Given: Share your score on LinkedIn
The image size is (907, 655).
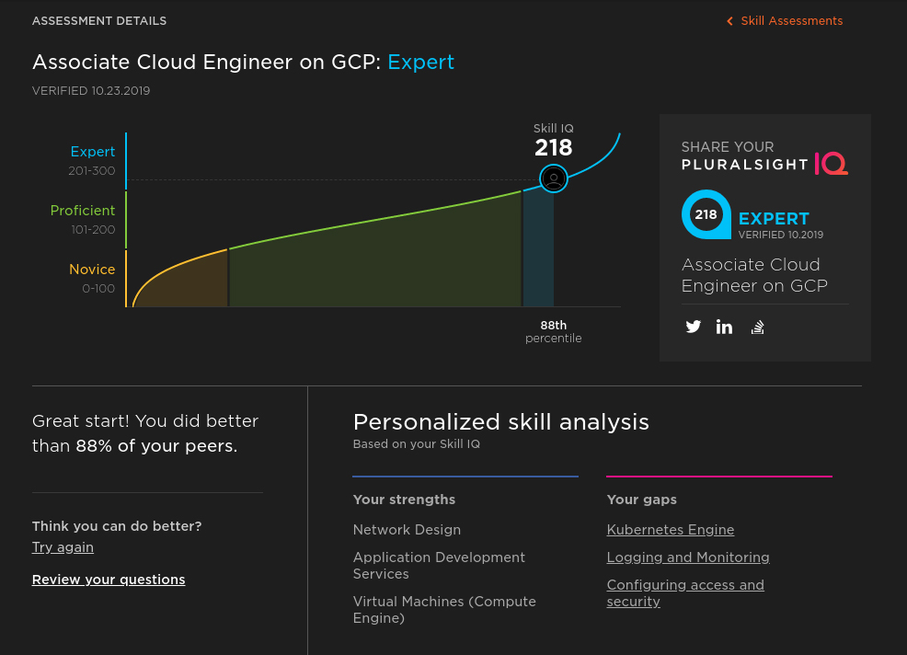Looking at the screenshot, I should [x=724, y=327].
